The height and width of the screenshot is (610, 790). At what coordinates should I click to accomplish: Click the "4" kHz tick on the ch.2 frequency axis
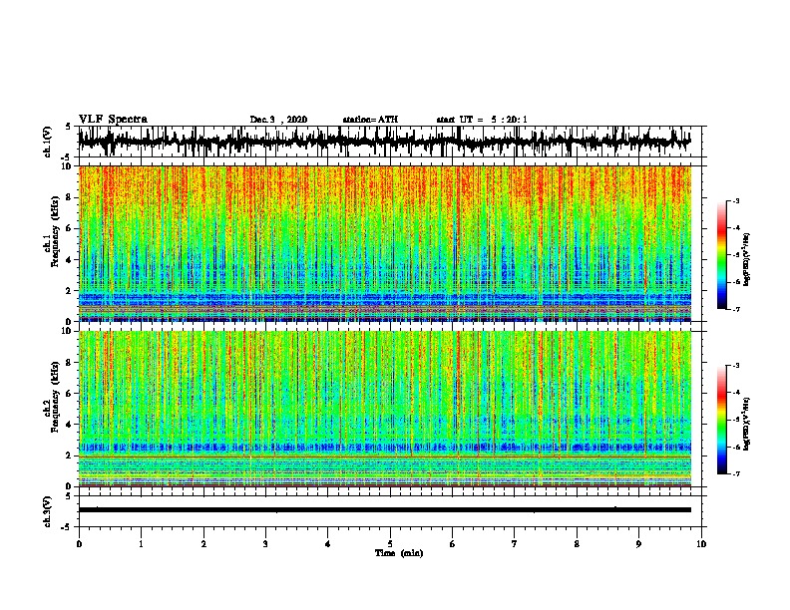69,425
